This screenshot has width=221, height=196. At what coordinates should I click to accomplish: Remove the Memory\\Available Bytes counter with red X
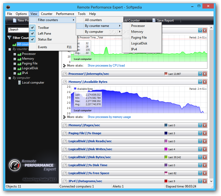pos(205,82)
